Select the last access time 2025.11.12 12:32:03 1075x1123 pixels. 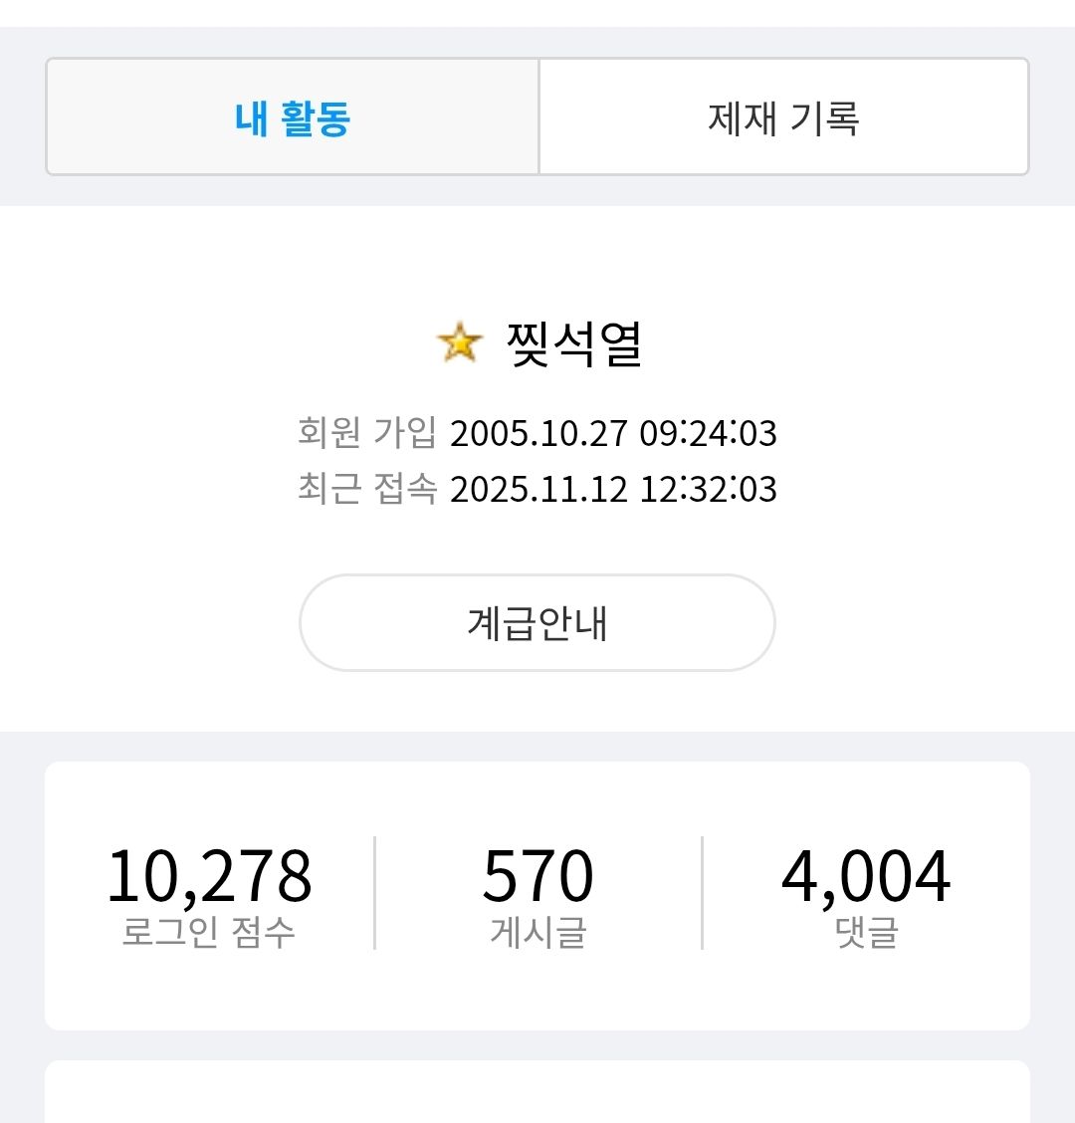(613, 490)
